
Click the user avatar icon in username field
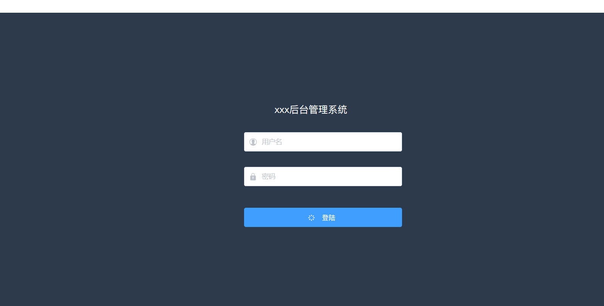pyautogui.click(x=253, y=142)
